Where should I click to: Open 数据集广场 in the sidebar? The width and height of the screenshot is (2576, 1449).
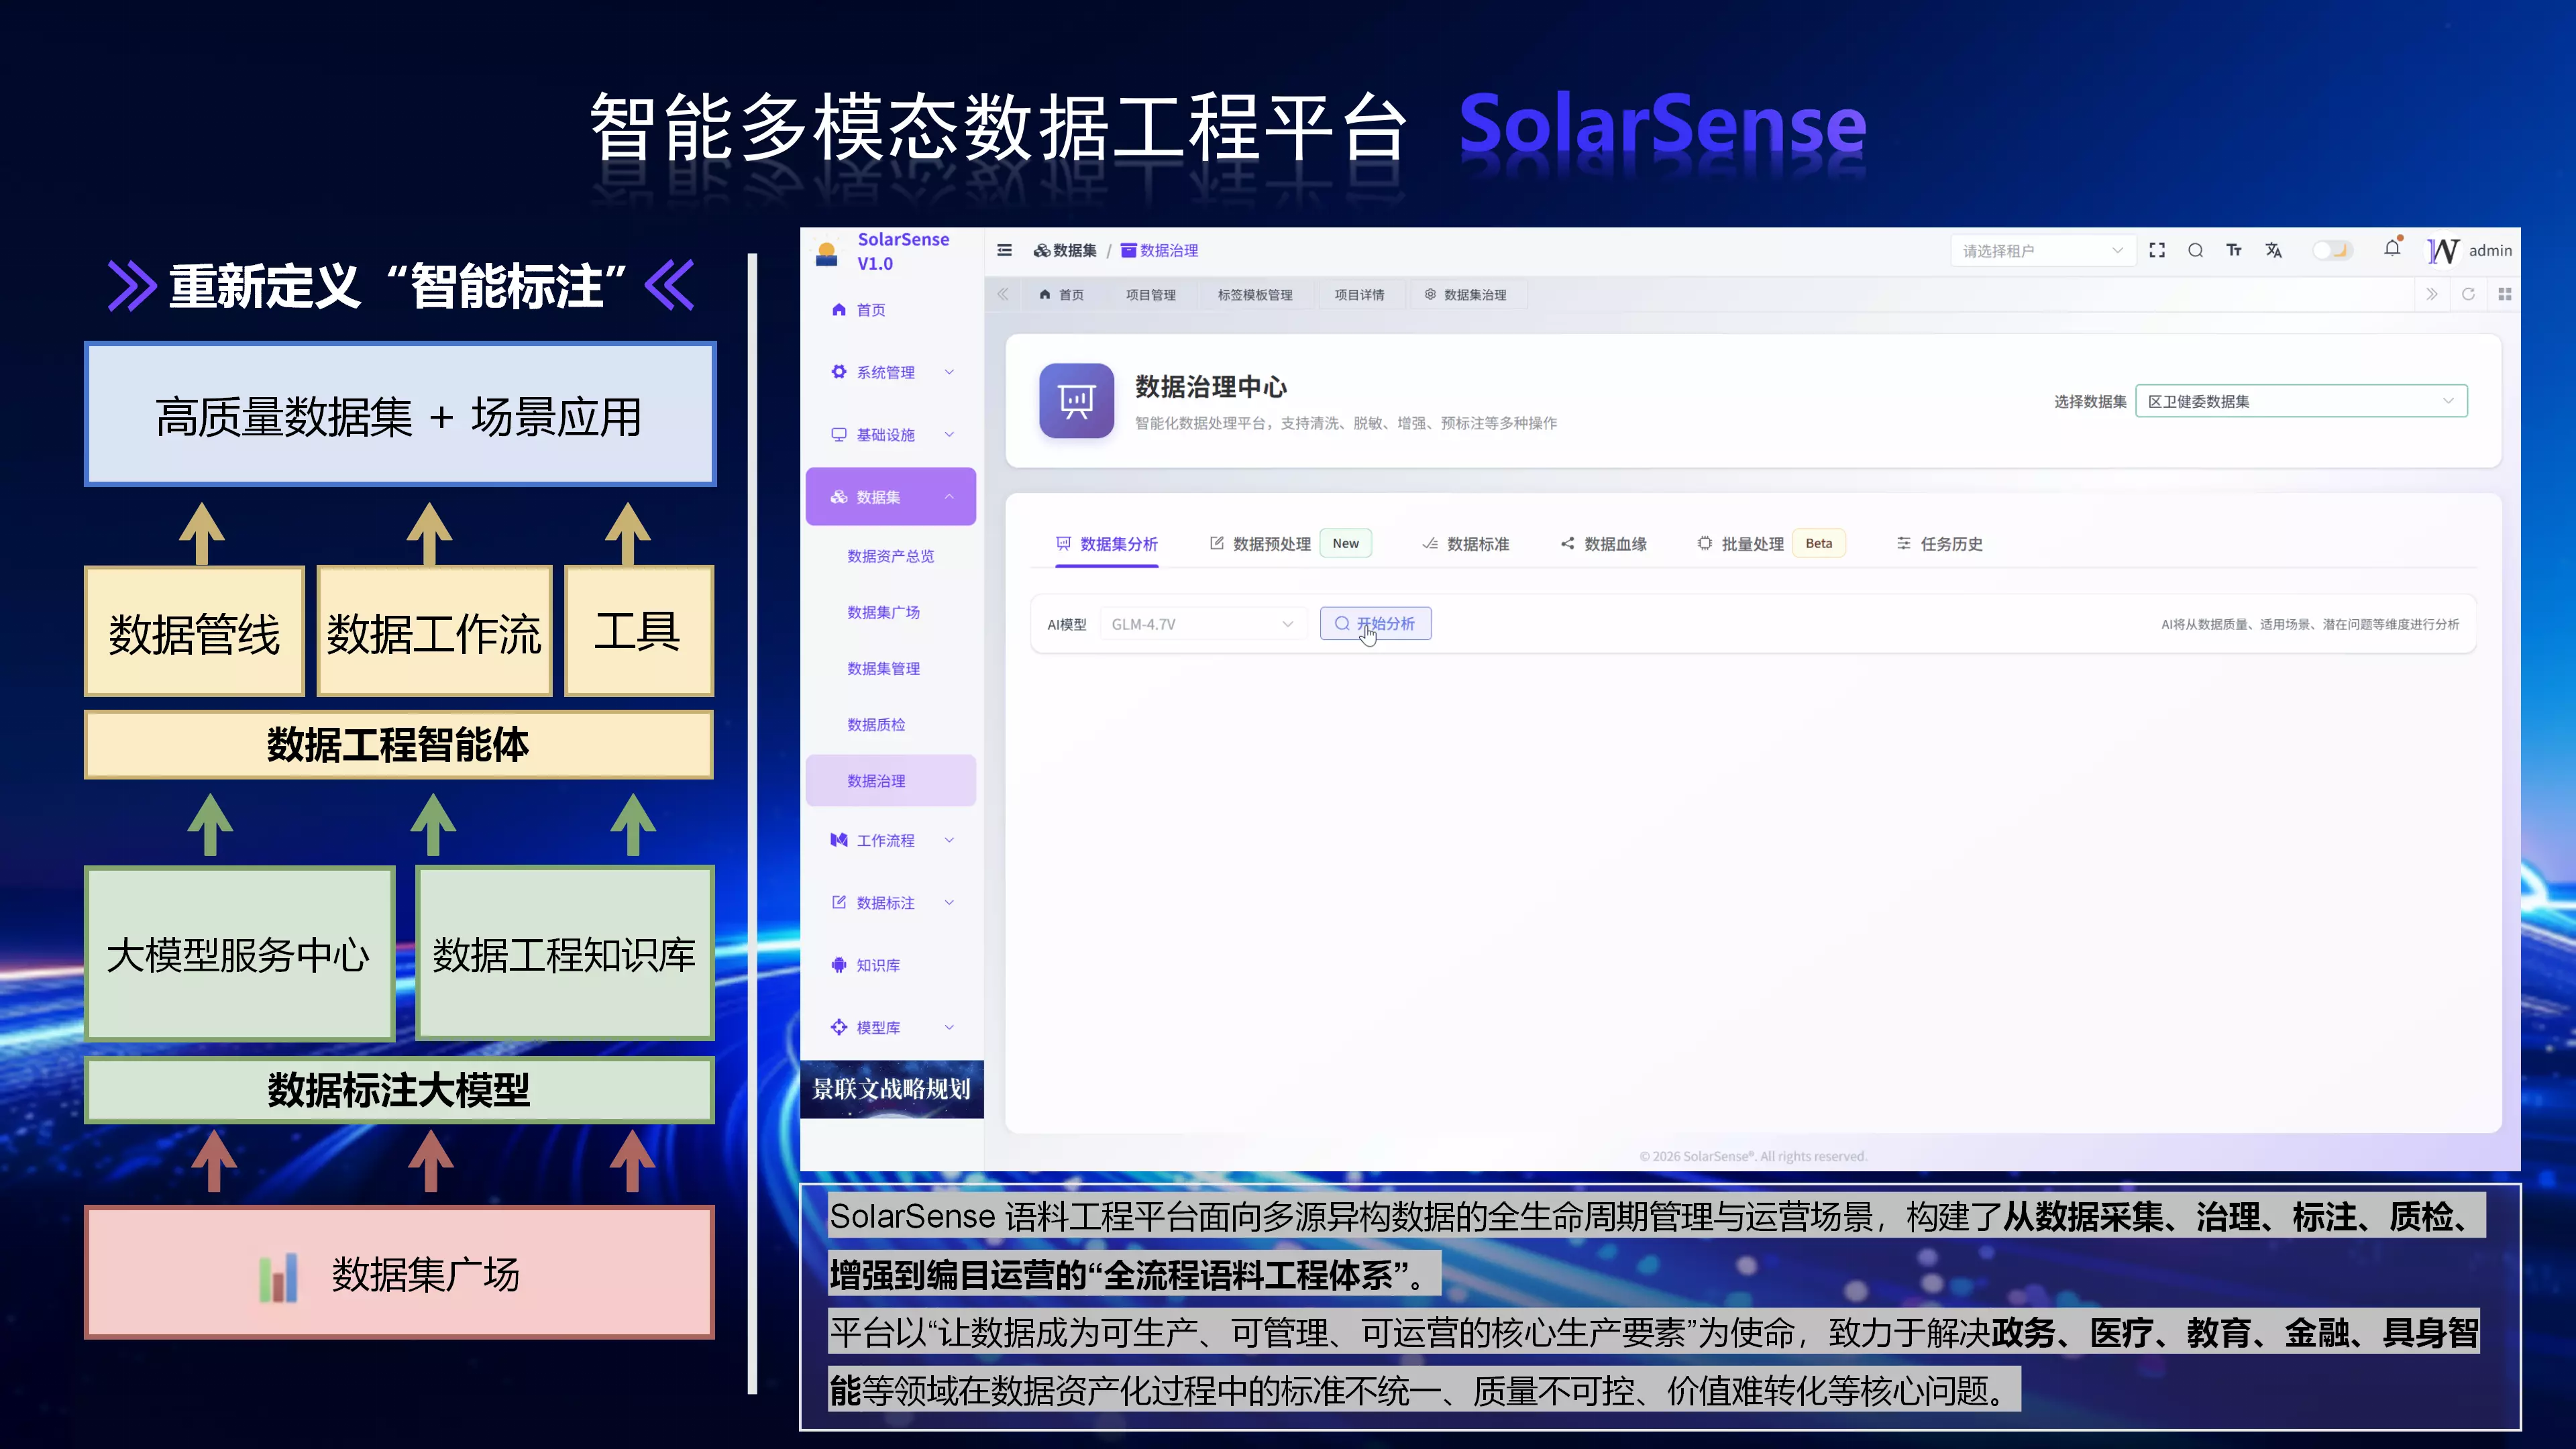883,612
